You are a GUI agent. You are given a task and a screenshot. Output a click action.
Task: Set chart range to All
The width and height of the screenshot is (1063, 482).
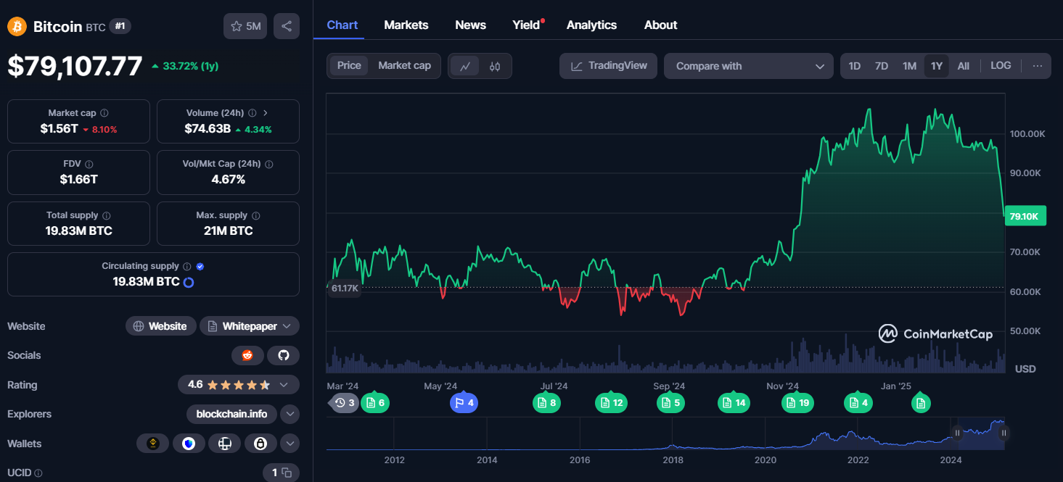point(964,66)
